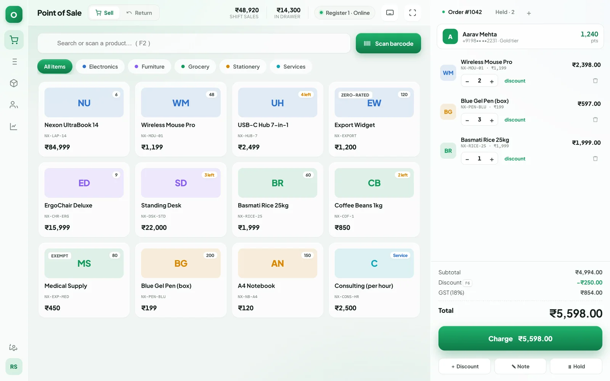Open the settings icon above RS avatar
610x381 pixels.
pyautogui.click(x=13, y=347)
